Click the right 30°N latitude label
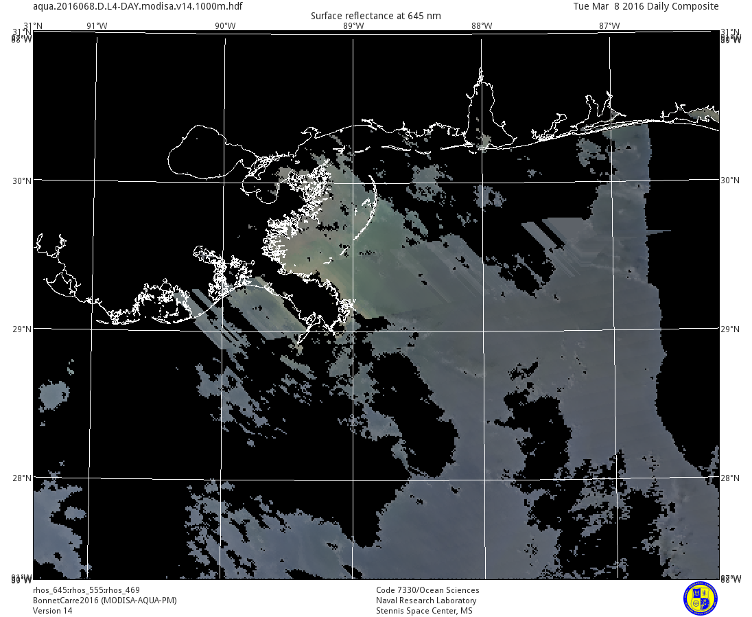The image size is (752, 617). point(730,180)
